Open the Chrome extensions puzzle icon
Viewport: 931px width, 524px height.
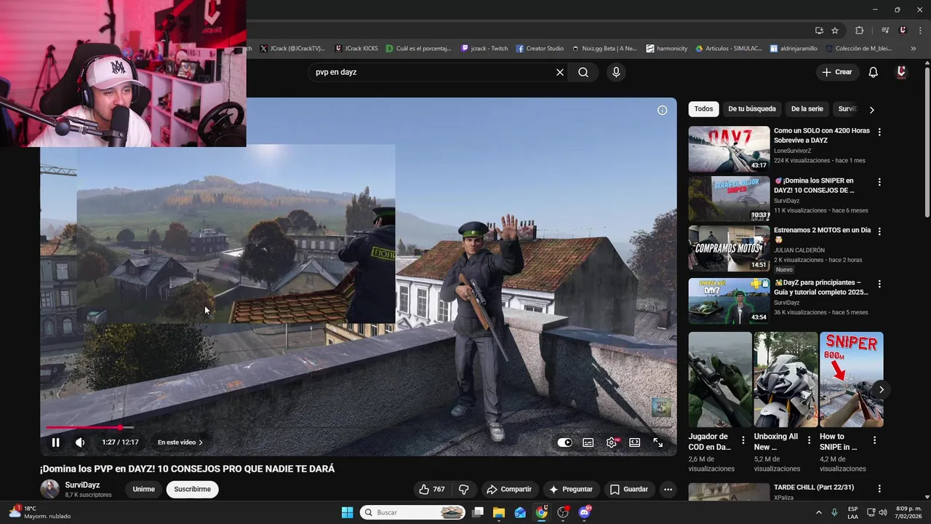859,31
